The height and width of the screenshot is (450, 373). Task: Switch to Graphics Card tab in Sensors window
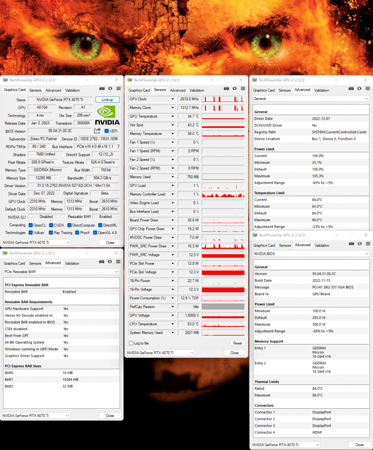(x=139, y=90)
